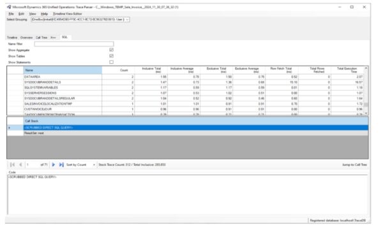The width and height of the screenshot is (383, 238).
Task: Jump to the last page arrow
Action: 61,165
